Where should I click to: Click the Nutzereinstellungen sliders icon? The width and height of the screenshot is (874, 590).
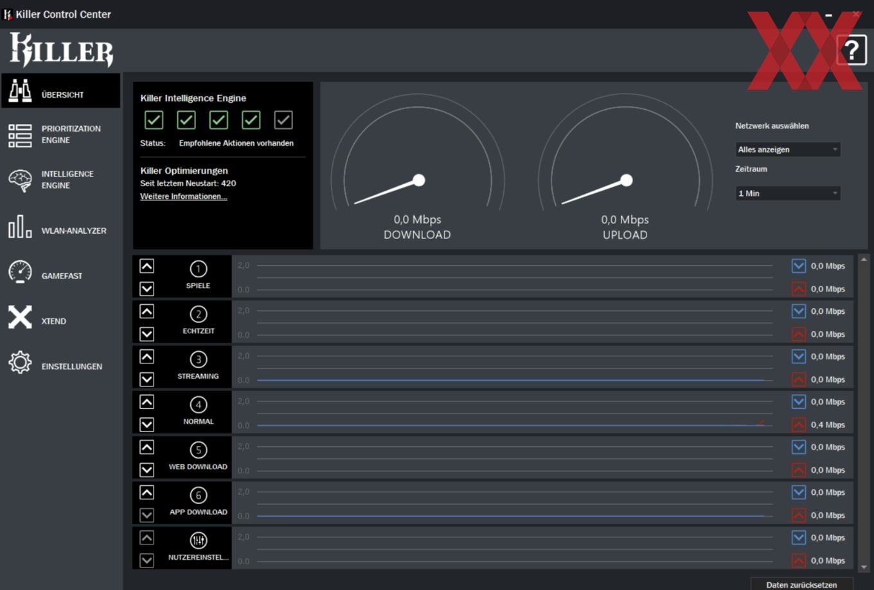tap(198, 540)
